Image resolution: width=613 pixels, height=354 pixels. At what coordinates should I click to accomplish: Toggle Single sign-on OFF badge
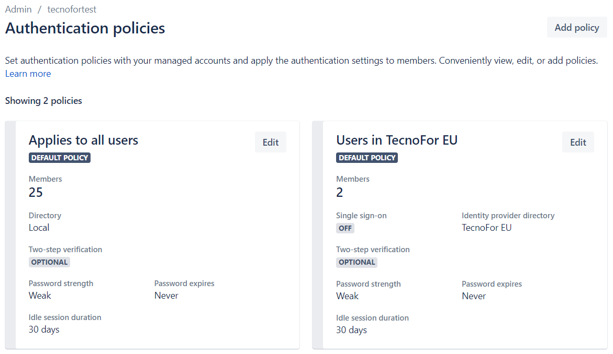click(345, 228)
